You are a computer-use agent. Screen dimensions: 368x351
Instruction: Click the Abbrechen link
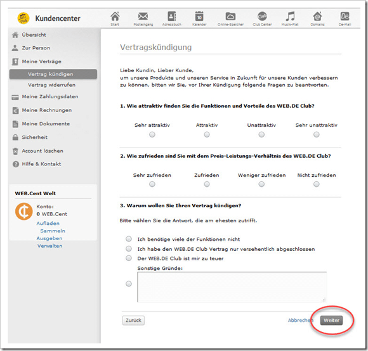coord(300,321)
